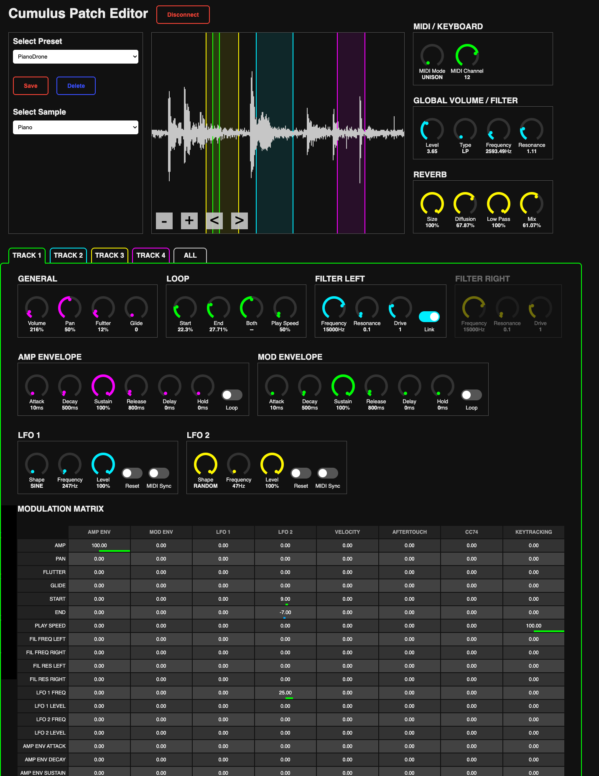Image resolution: width=599 pixels, height=776 pixels.
Task: Click the AMP row AMP ENV matrix cell
Action: (99, 546)
